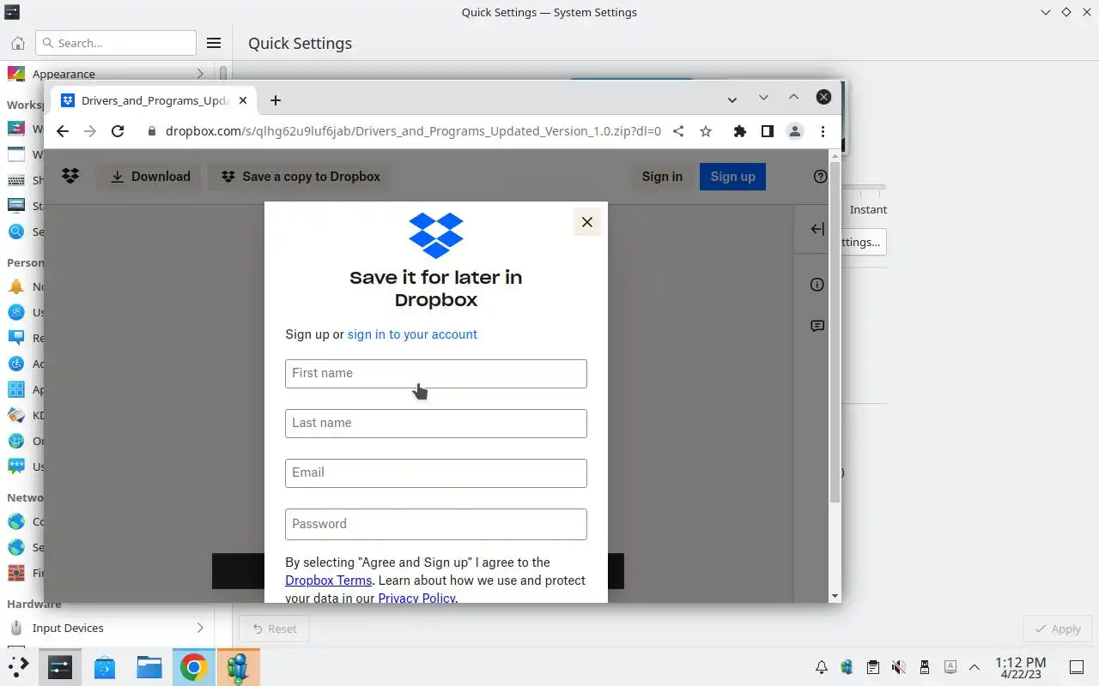This screenshot has width=1099, height=686.
Task: Click the blue Sign up button
Action: click(732, 177)
